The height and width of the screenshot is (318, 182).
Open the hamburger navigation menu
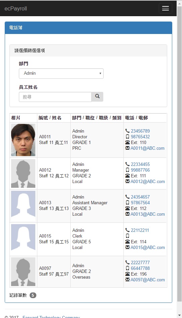pyautogui.click(x=166, y=8)
